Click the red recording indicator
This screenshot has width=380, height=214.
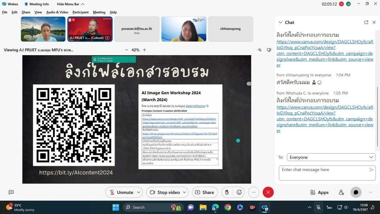(x=341, y=4)
